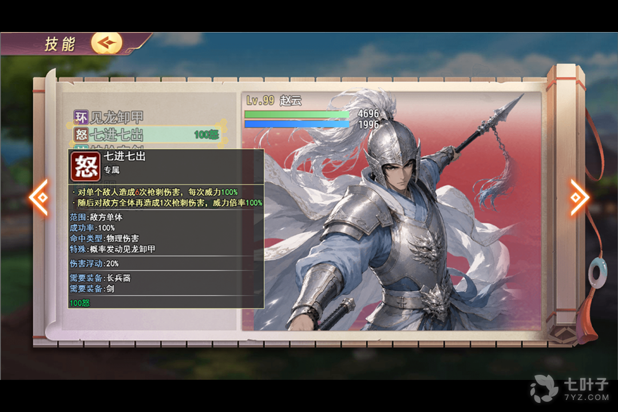Viewport: 618px width, 412px height.
Task: Click the 需要装备:长兵器 line
Action: coord(100,278)
